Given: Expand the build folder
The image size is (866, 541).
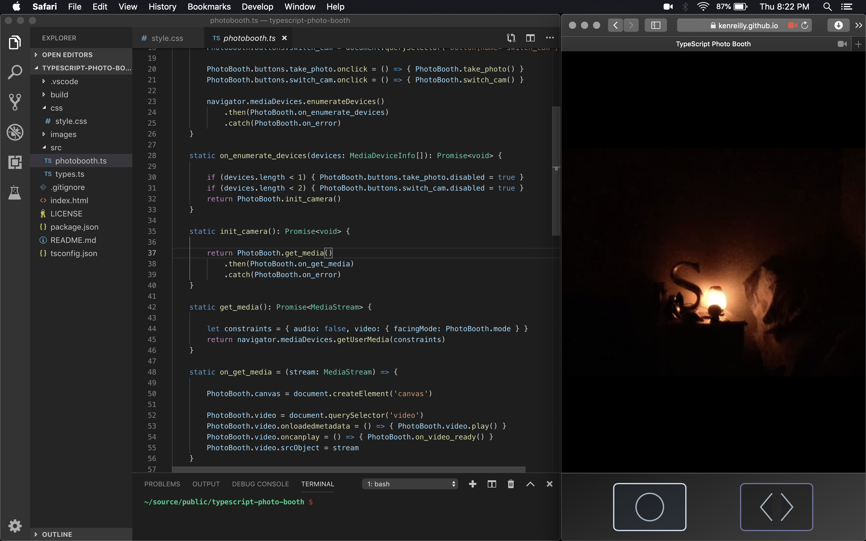Looking at the screenshot, I should (61, 94).
